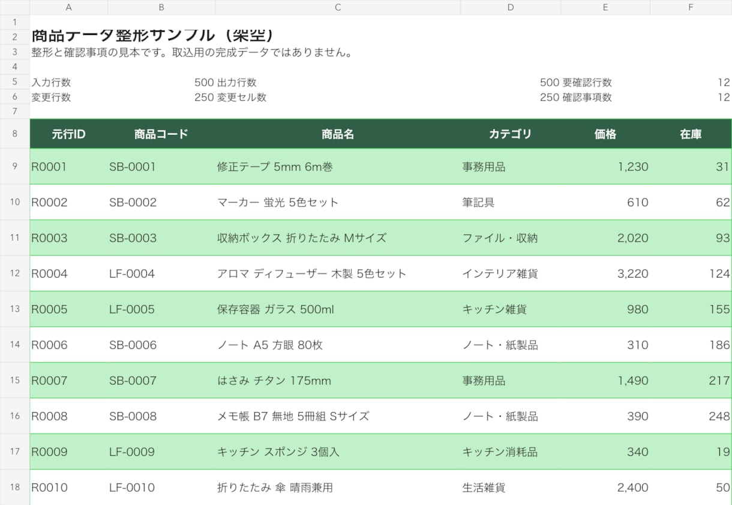Click the 元行ID header cell
Image resolution: width=732 pixels, height=505 pixels.
click(68, 134)
